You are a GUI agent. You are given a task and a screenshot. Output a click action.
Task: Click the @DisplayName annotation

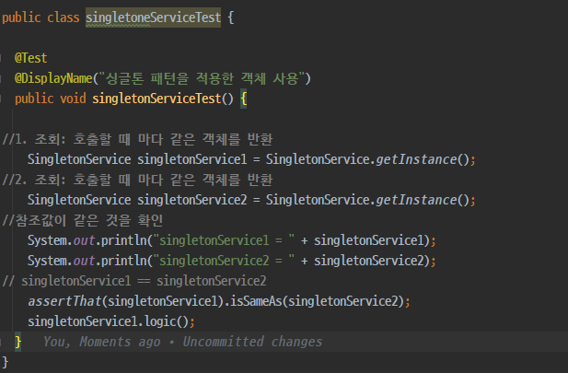(x=53, y=78)
